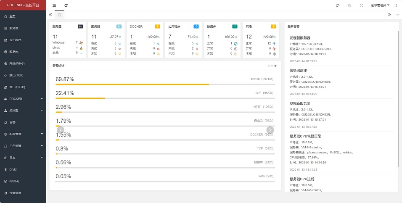Open the theme palette icon in header

click(x=337, y=5)
